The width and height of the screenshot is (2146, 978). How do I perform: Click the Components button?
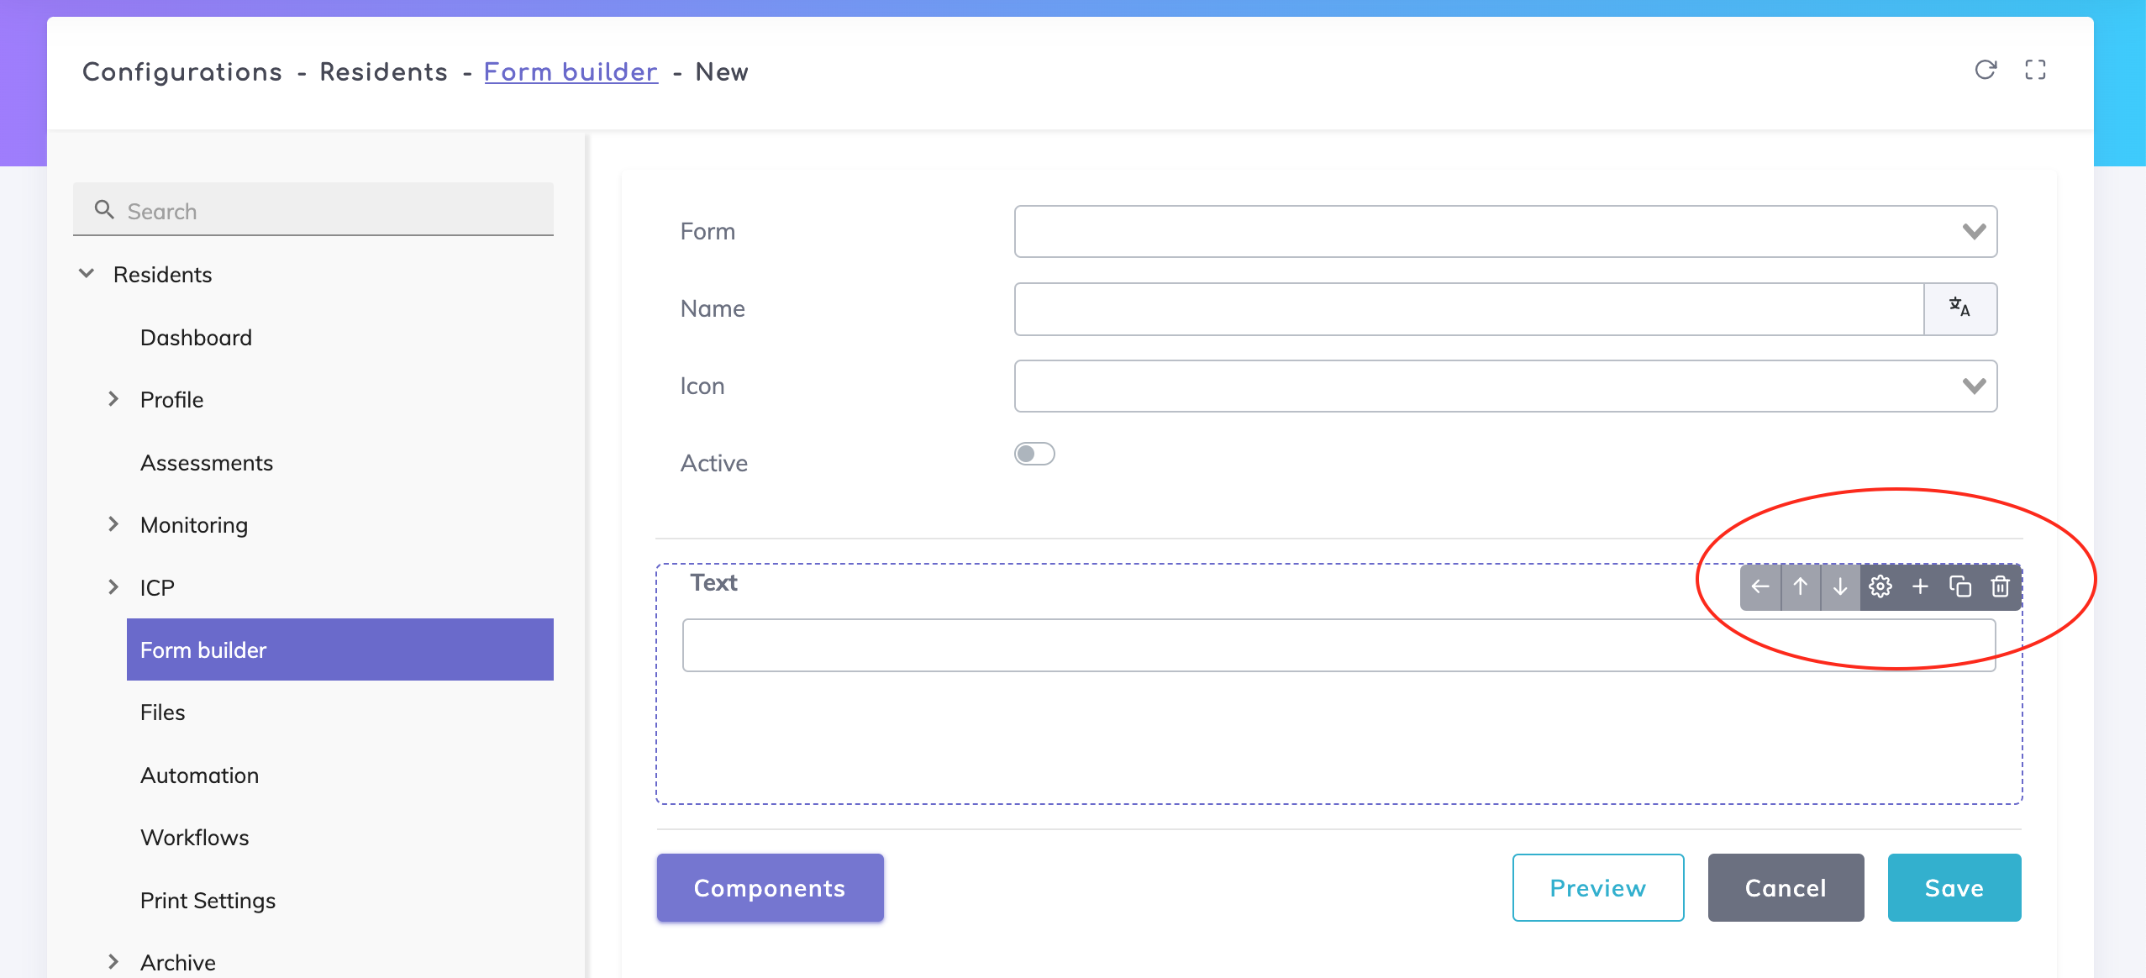click(x=770, y=888)
